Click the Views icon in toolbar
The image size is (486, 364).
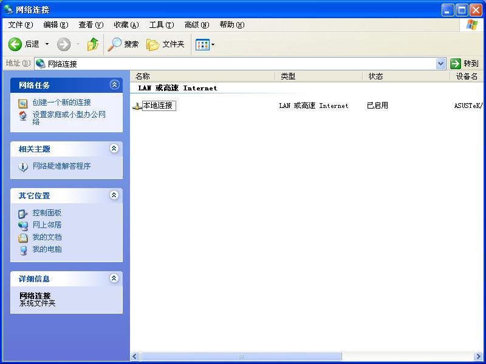(x=202, y=44)
